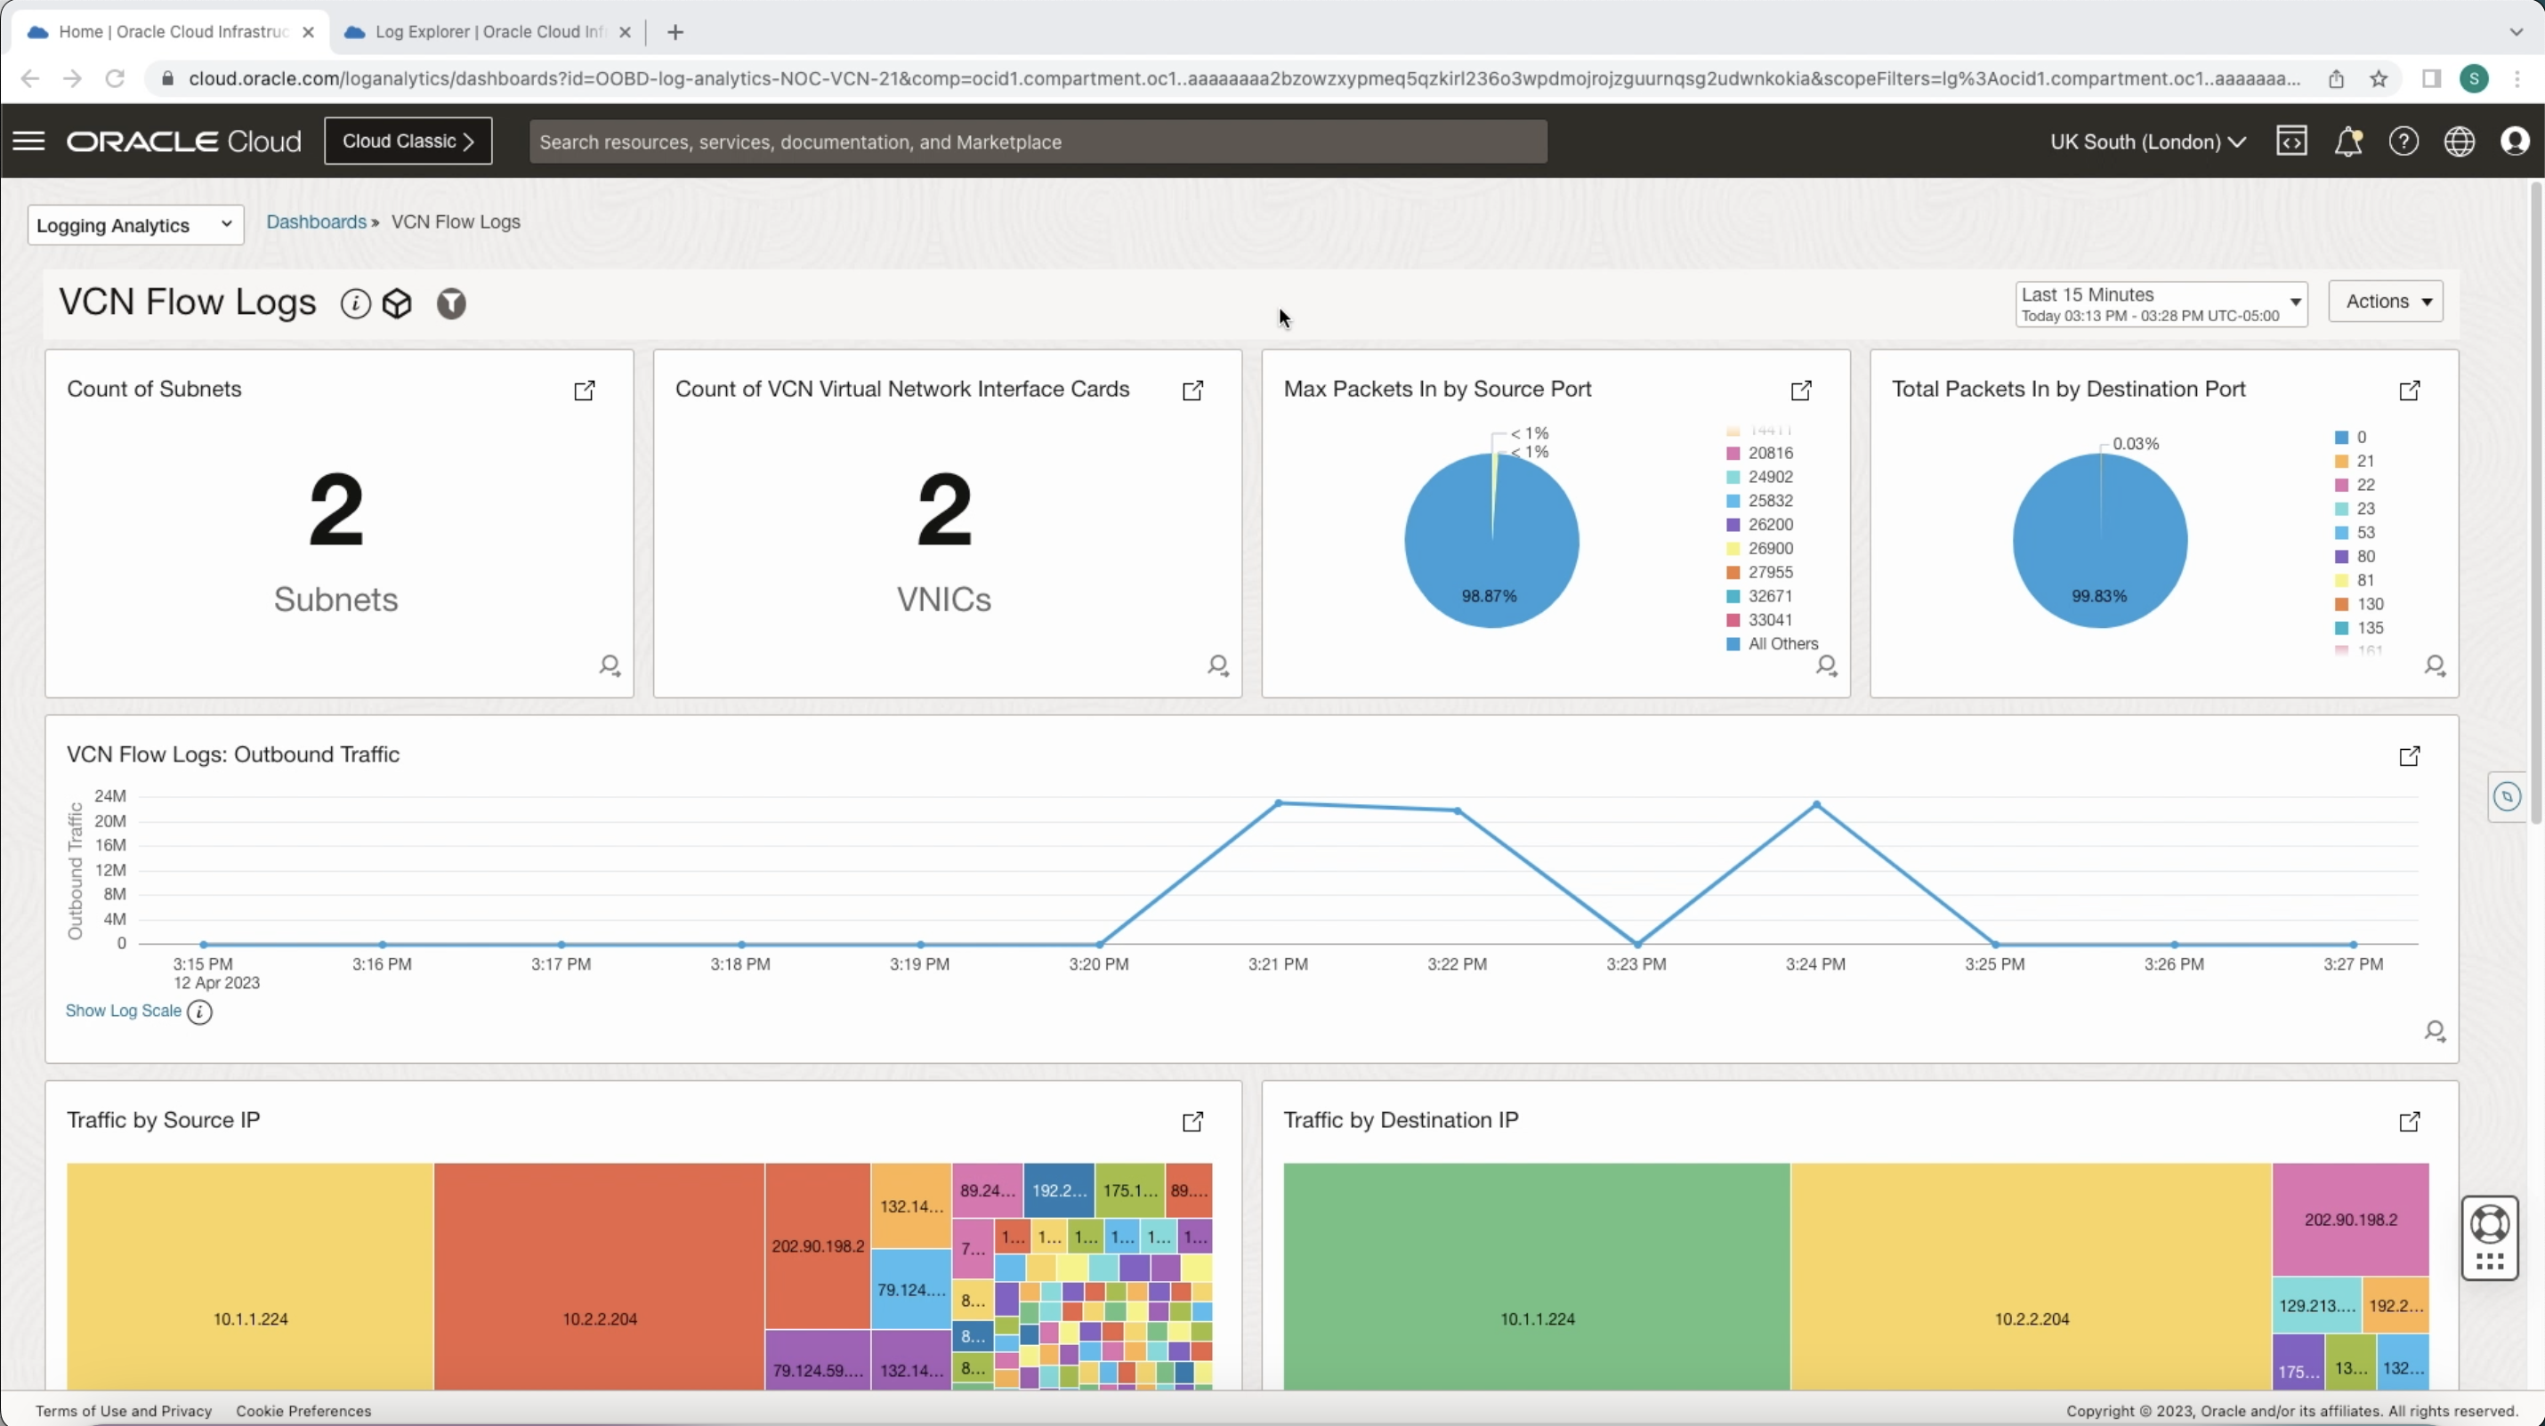
Task: Open notifications via the bell icon
Action: pos(2348,141)
